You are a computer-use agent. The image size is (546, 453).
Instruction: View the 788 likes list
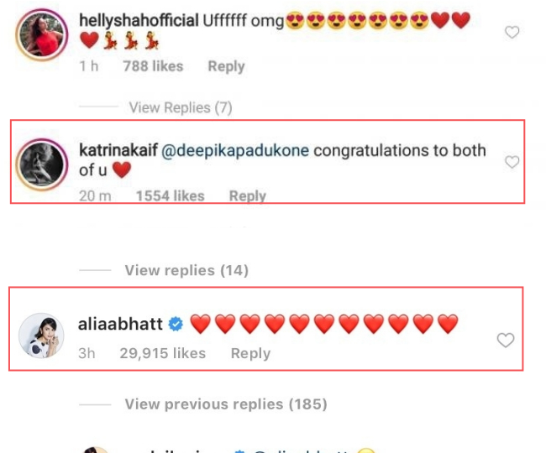[x=153, y=66]
